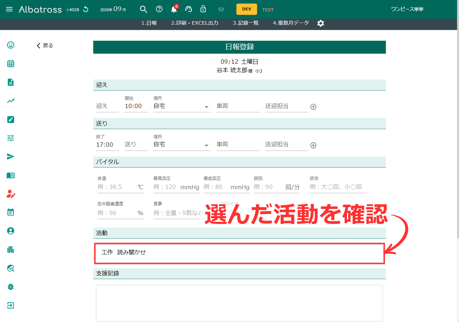Open the building sidebar icon
Image resolution: width=459 pixels, height=322 pixels.
tap(11, 250)
